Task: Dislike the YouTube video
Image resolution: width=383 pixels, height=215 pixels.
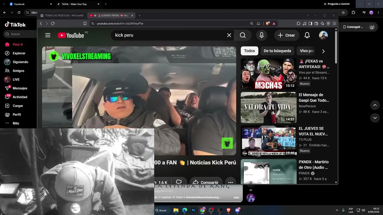Action: [179, 182]
